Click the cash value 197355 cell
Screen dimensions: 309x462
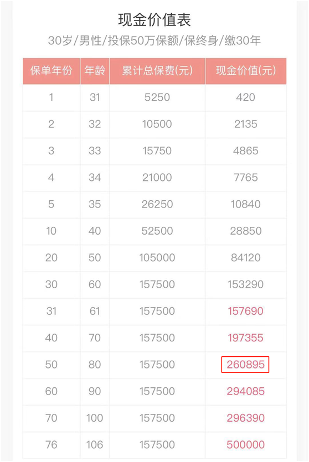[246, 338]
